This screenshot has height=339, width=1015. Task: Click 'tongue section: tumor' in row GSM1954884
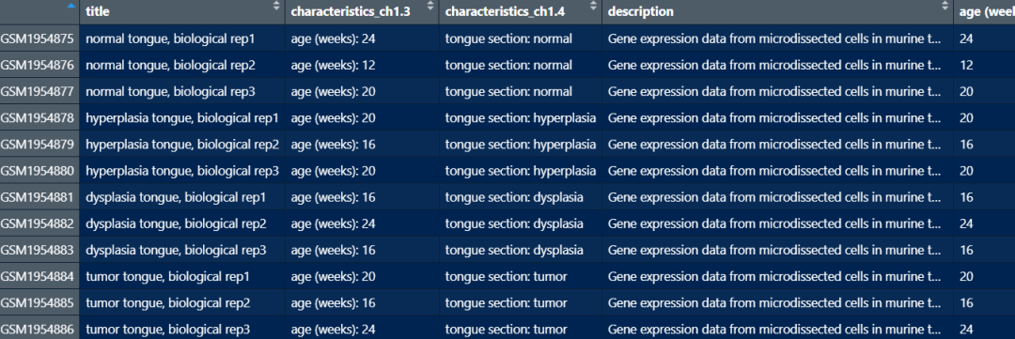506,277
